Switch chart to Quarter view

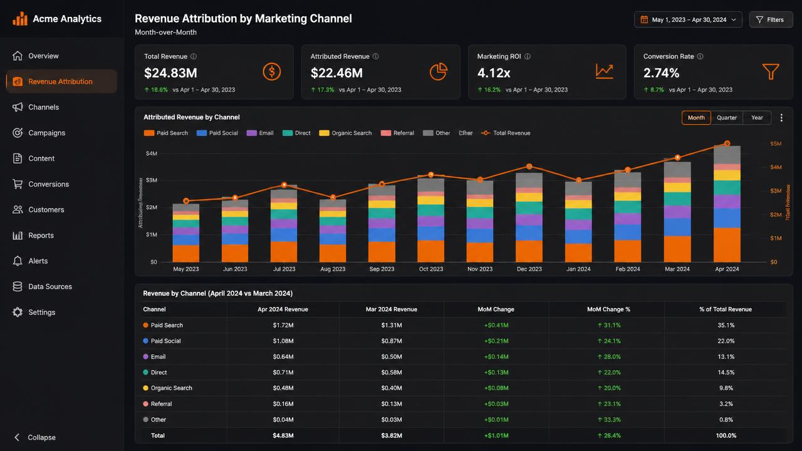click(x=727, y=118)
